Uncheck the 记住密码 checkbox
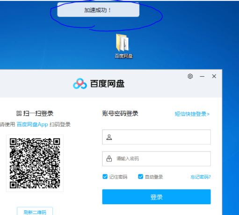Image resolution: width=239 pixels, height=215 pixels. [105, 177]
